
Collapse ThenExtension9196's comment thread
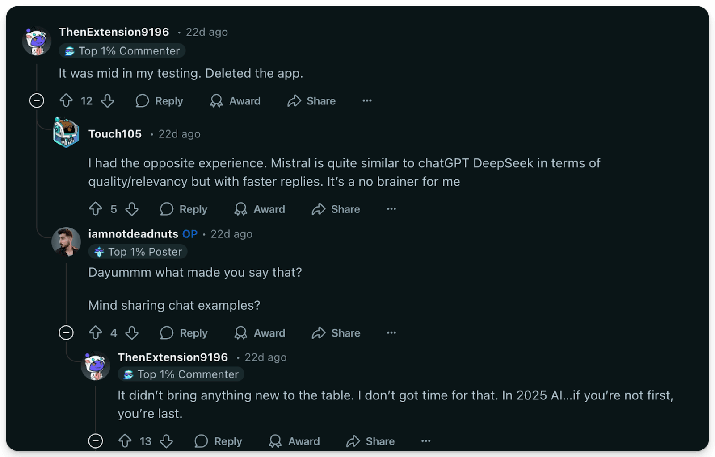pos(37,101)
